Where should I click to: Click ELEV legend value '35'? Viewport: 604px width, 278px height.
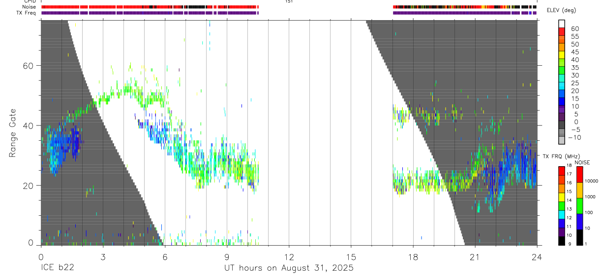pyautogui.click(x=575, y=68)
